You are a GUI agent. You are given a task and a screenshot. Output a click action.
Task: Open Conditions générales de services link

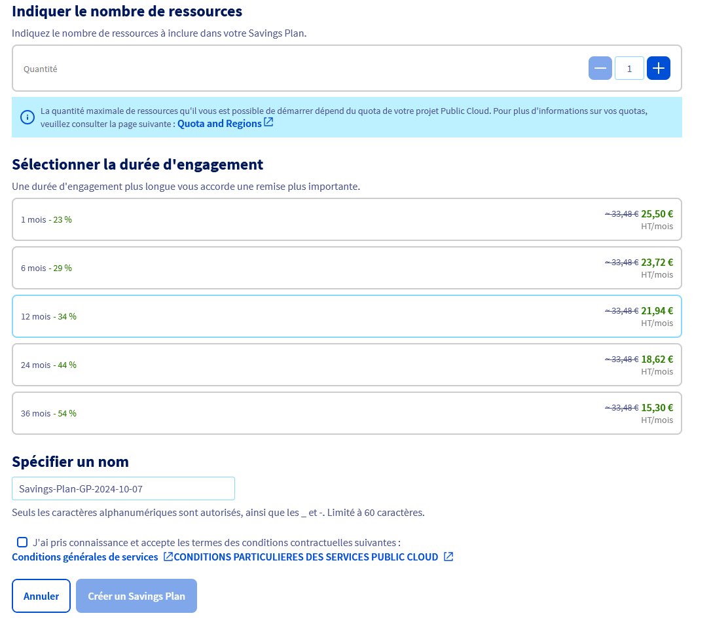pyautogui.click(x=85, y=557)
